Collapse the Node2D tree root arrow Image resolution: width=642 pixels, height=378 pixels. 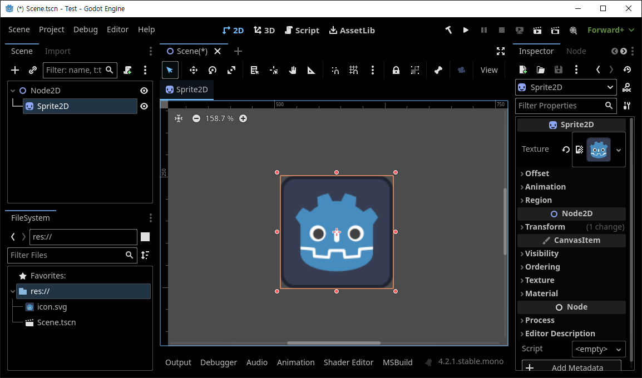[13, 91]
